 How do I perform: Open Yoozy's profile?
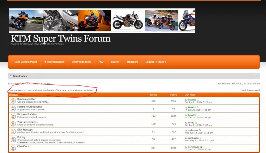coord(191,123)
